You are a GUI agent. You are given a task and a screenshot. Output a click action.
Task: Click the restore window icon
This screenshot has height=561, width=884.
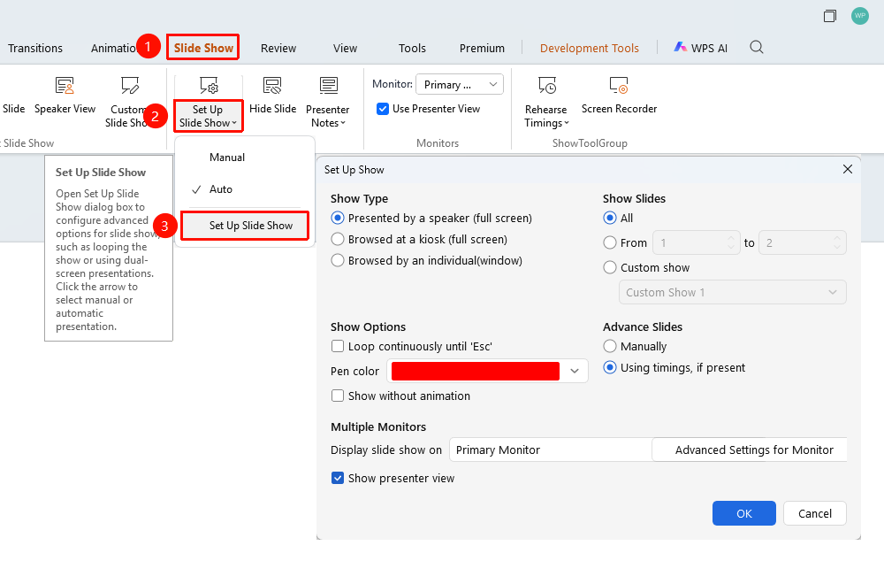point(830,16)
